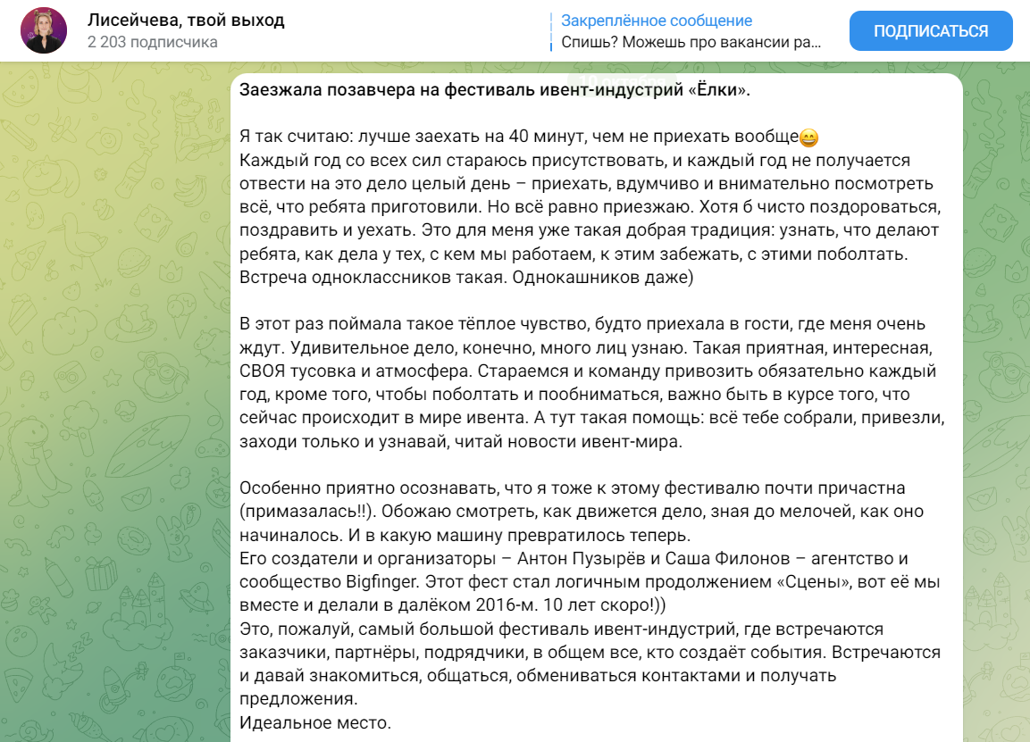Subscribe with the ПОДПИСАТЬСЯ button
Screen dimensions: 1030x742
coord(931,31)
